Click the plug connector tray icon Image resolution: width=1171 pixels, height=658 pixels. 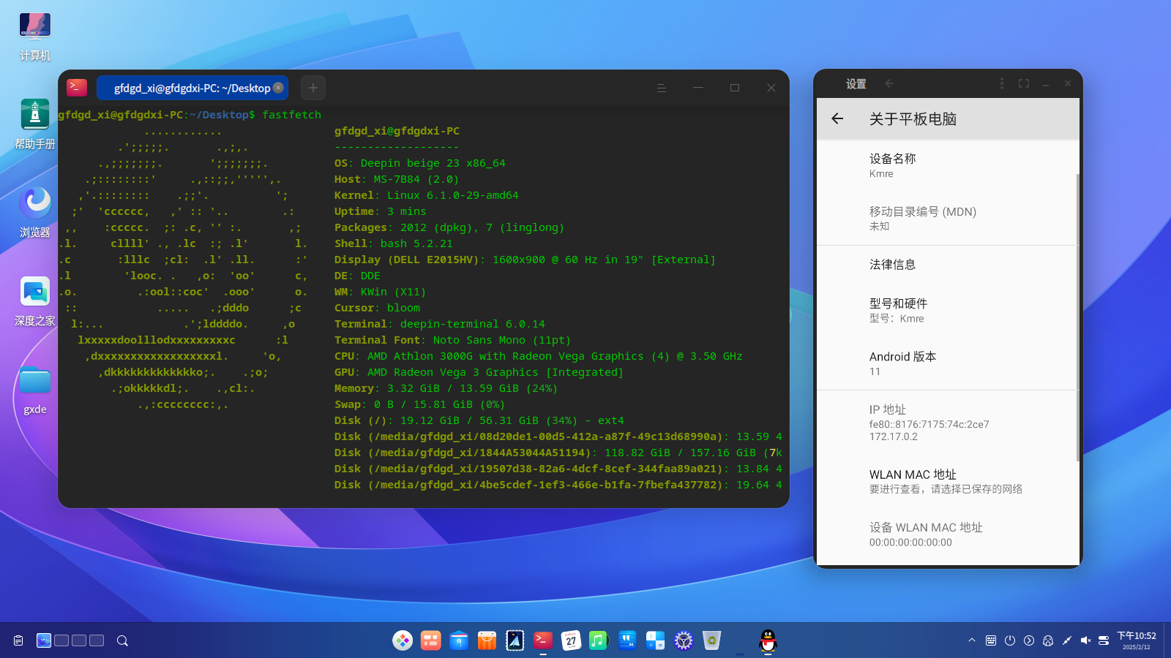click(x=1067, y=640)
